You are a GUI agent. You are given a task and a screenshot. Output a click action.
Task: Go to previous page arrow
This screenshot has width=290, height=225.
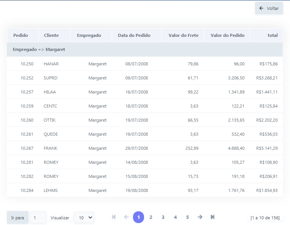126,217
